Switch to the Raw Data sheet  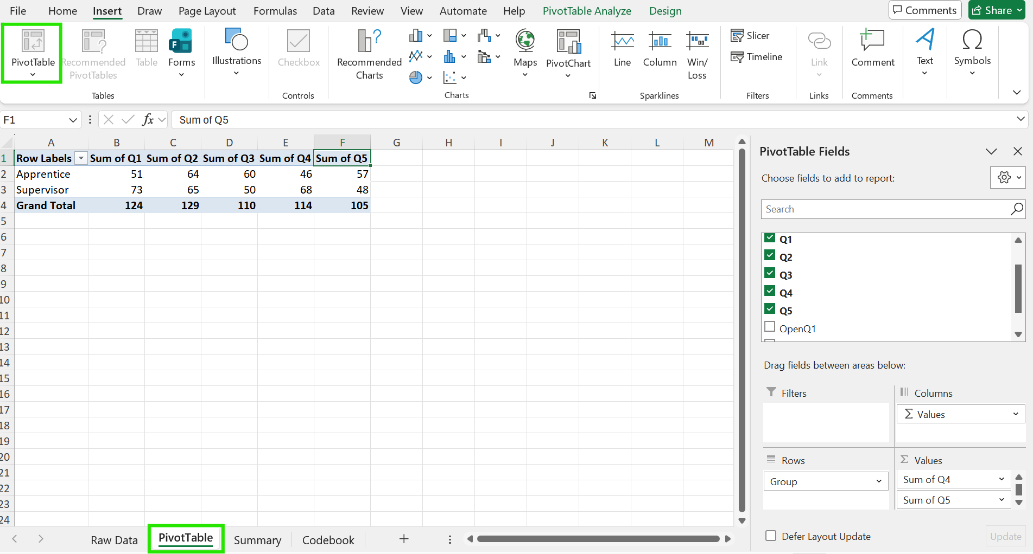[x=114, y=540]
